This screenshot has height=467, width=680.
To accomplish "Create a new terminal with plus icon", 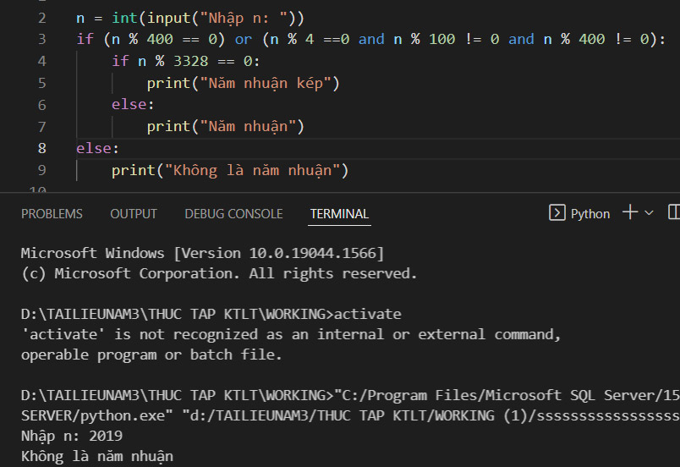I will point(629,212).
